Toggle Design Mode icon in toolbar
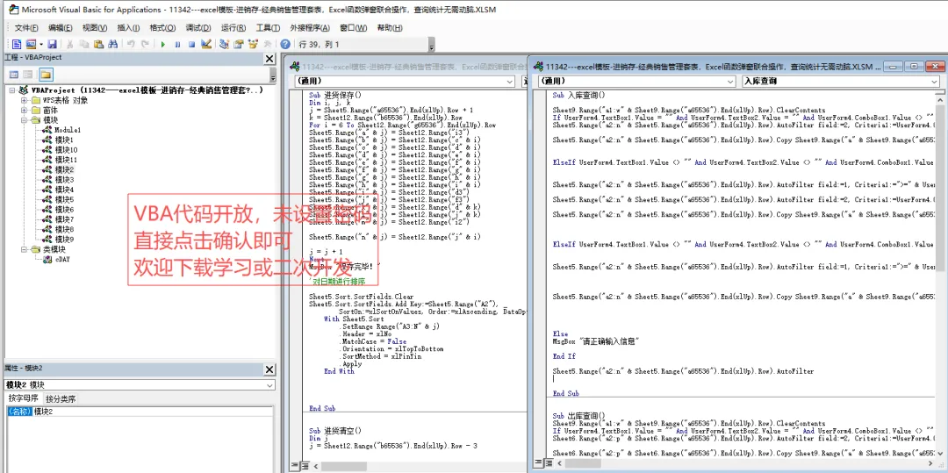This screenshot has width=948, height=473. pos(206,44)
